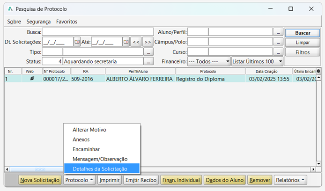Click horizontal scrollbar right arrow
Viewport: 325px width, 191px height.
(313, 169)
